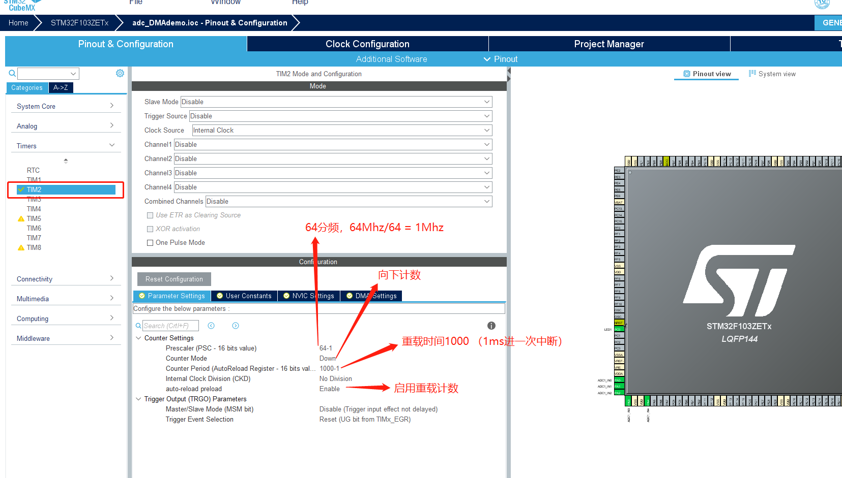Image resolution: width=842 pixels, height=478 pixels.
Task: Open the Parameter Settings tab
Action: tap(172, 296)
